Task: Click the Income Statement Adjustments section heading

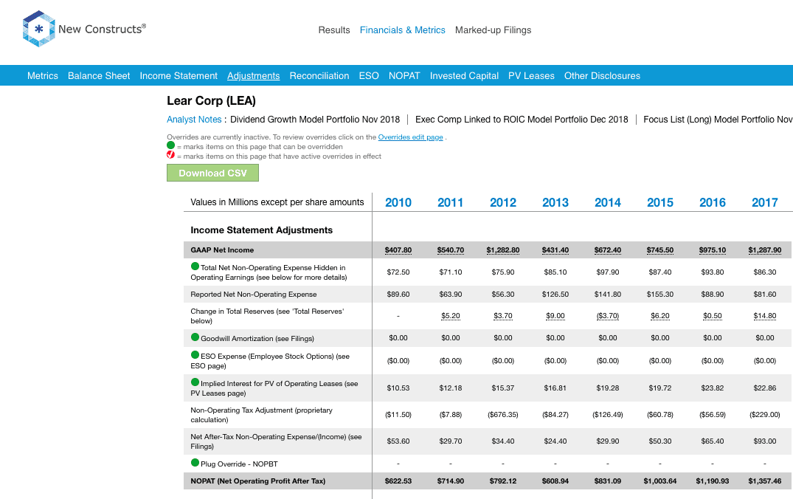Action: click(261, 230)
